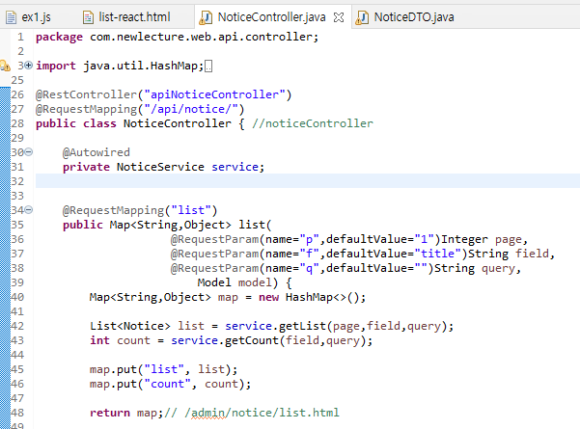580x429 pixels.
Task: Place cursor on empty line 32
Action: [x=307, y=181]
